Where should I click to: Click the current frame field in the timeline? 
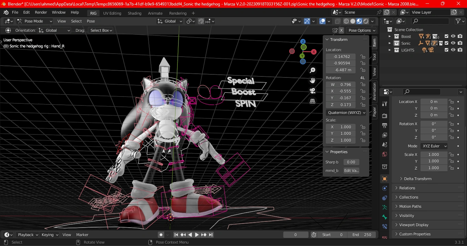[x=296, y=234]
